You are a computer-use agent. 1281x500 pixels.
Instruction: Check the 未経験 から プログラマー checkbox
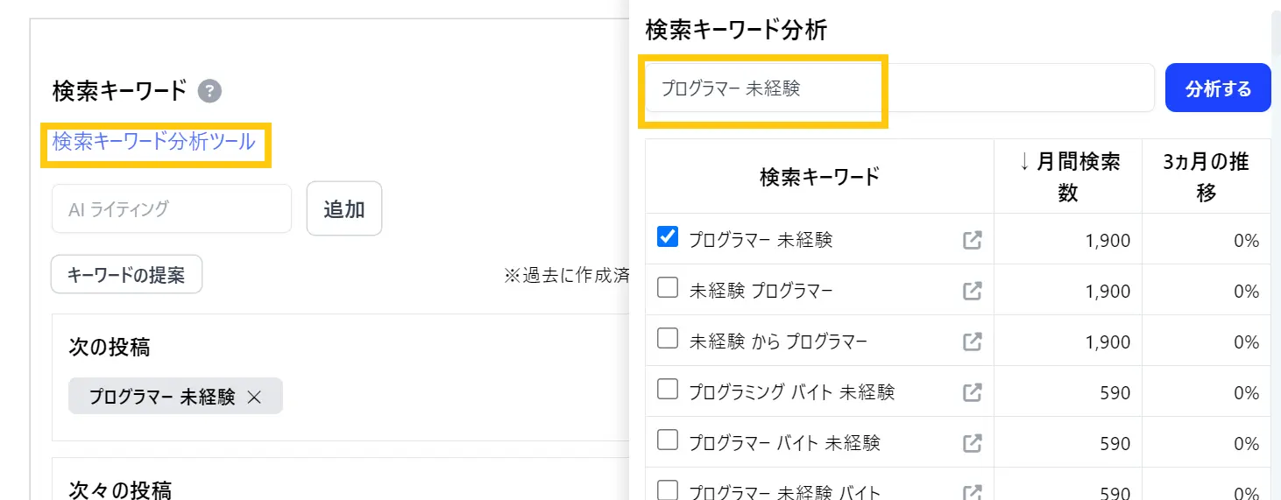click(x=668, y=339)
